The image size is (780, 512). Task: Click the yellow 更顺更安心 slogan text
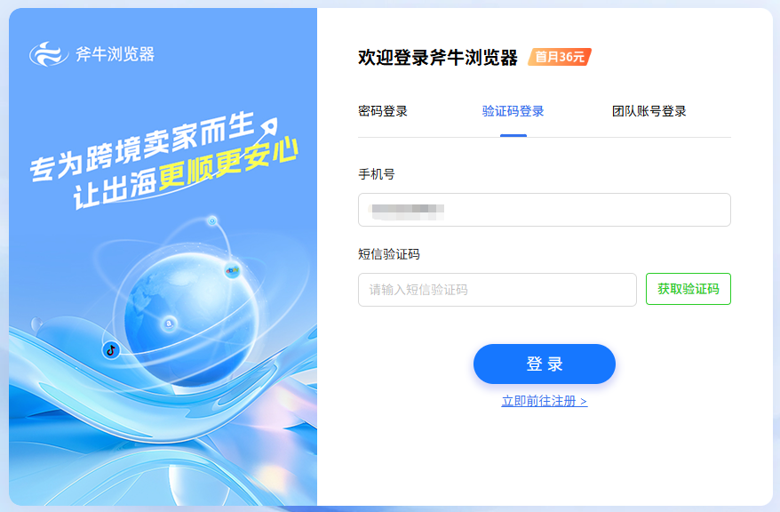(x=227, y=165)
